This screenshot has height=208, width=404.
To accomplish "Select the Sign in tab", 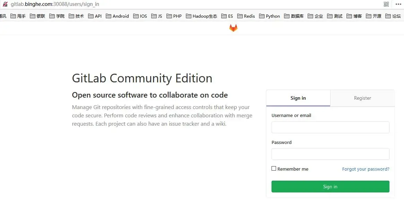I will point(298,98).
